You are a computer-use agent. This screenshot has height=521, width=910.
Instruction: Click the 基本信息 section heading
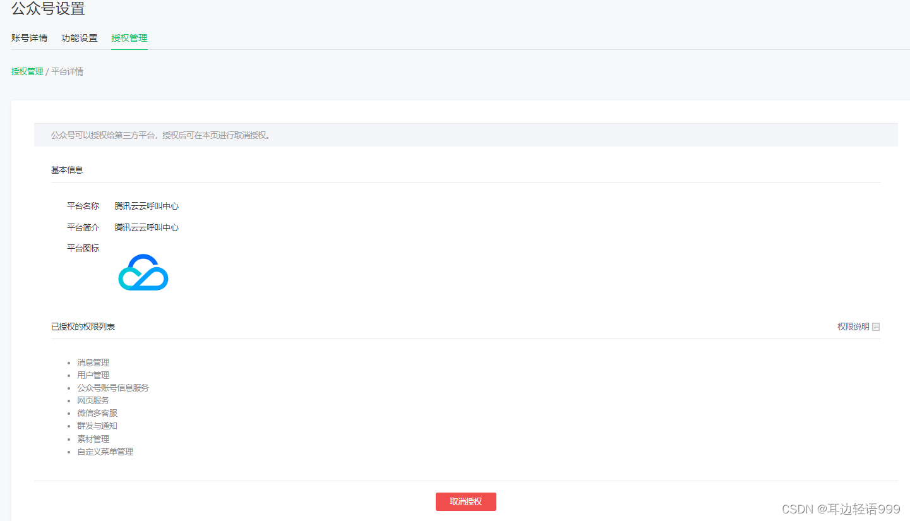point(67,170)
